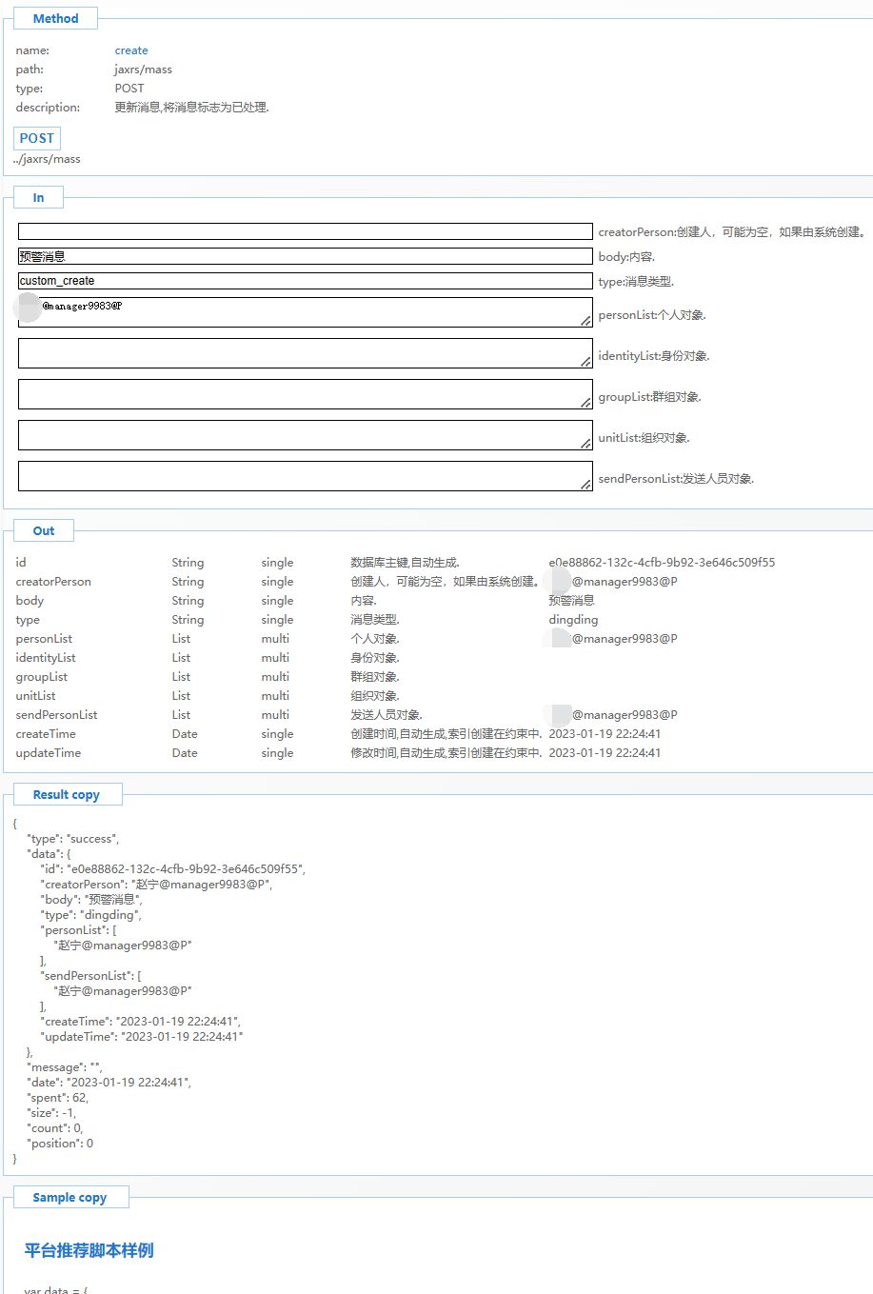Click the type field with custom_create
The width and height of the screenshot is (873, 1294).
tap(305, 281)
